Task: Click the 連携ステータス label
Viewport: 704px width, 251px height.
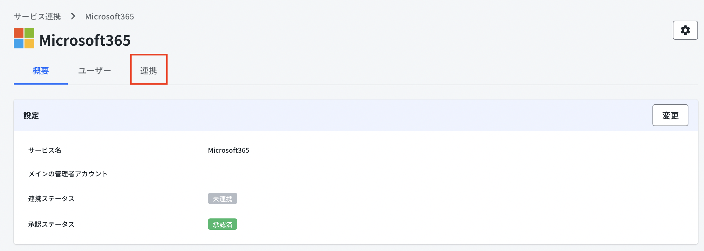Action: click(x=51, y=199)
